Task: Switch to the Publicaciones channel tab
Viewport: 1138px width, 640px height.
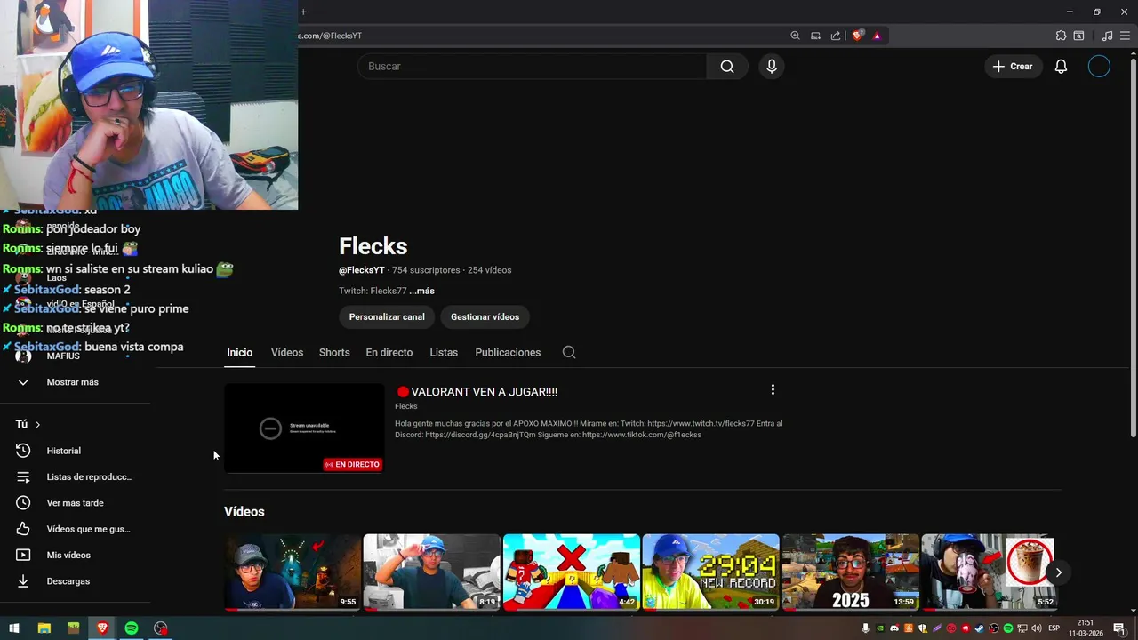Action: (508, 353)
